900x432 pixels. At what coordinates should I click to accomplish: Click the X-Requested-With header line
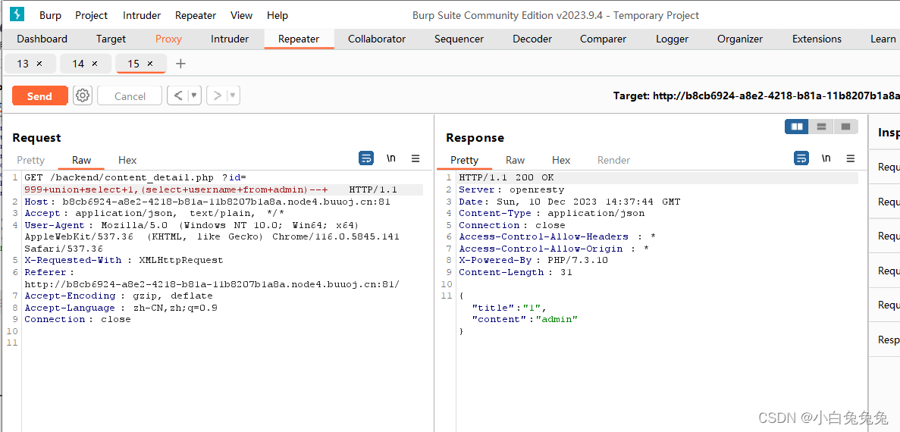tap(124, 261)
